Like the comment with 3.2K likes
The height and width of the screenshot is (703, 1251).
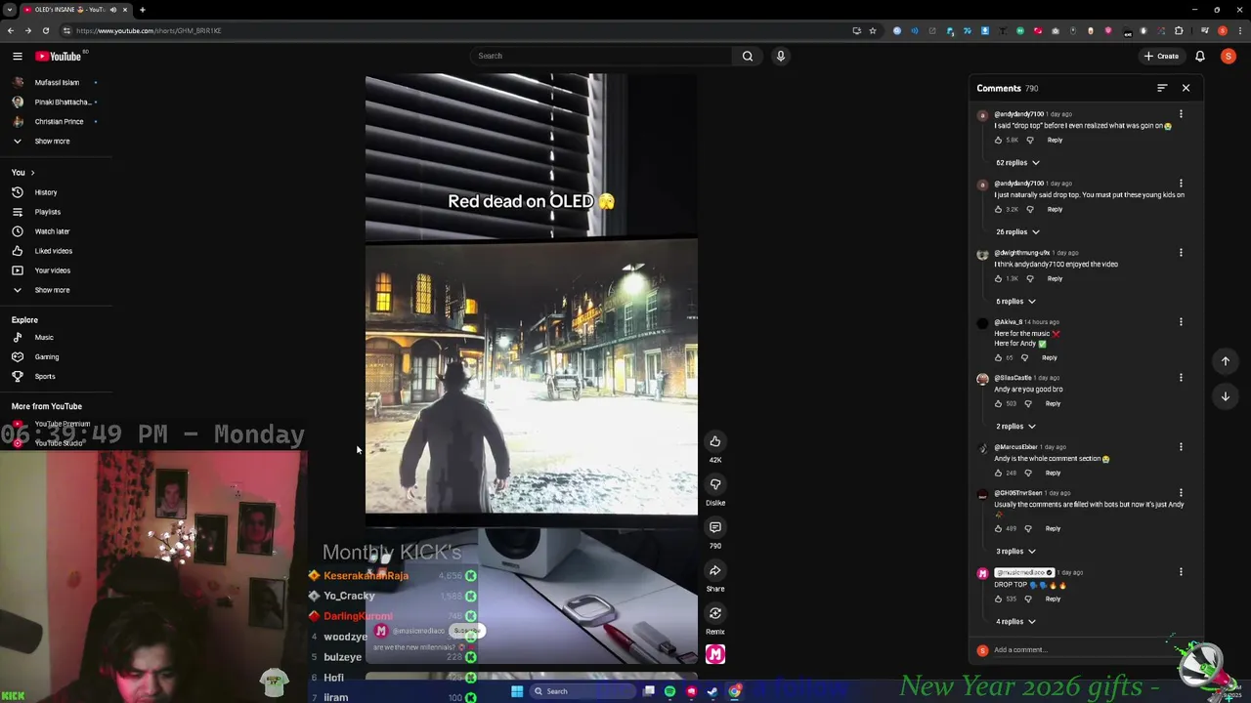(998, 209)
